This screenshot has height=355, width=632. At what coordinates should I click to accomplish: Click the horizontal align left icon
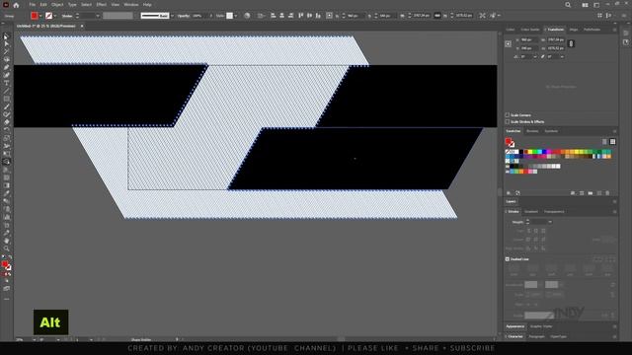pos(274,16)
